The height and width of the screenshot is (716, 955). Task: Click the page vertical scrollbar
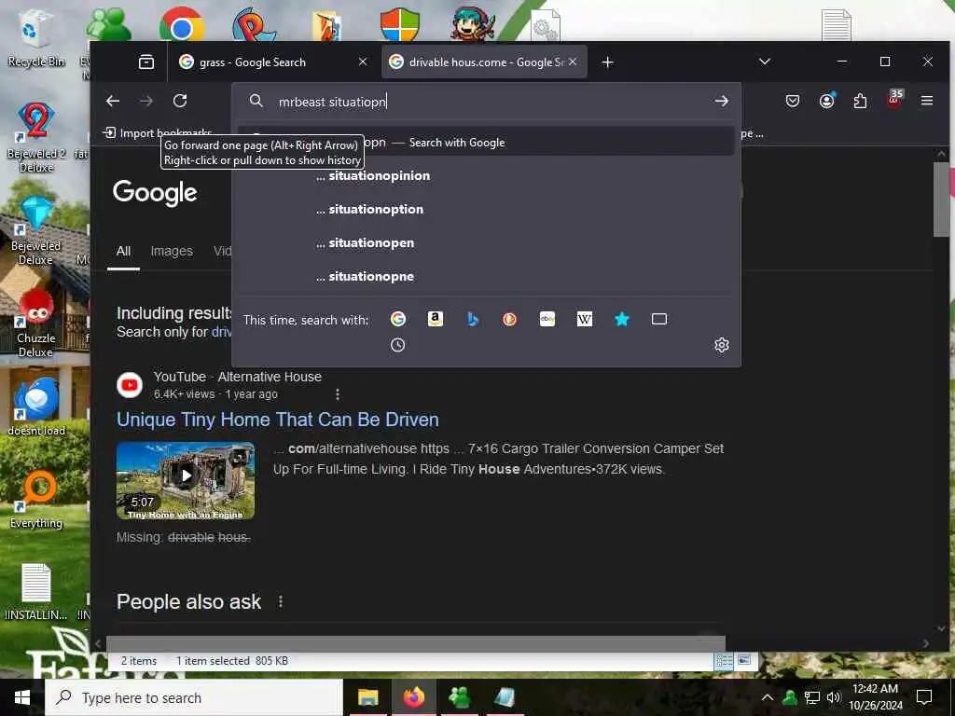(941, 199)
